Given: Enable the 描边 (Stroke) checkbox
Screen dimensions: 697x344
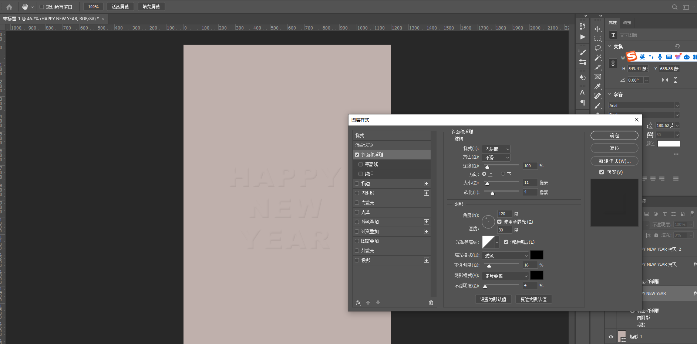Looking at the screenshot, I should (357, 183).
